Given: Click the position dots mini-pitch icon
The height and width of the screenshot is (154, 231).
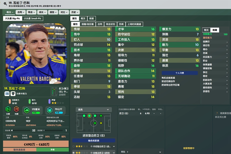Looking at the screenshot, I should (x=54, y=92).
